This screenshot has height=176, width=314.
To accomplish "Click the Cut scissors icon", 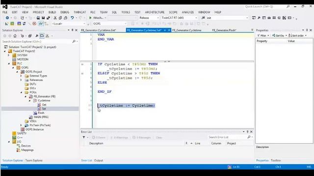I will tap(55, 18).
